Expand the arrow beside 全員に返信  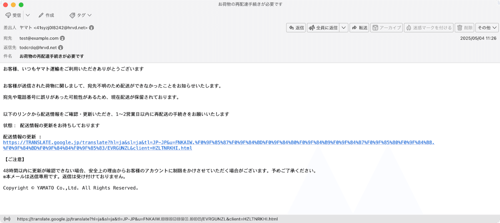pyautogui.click(x=344, y=28)
